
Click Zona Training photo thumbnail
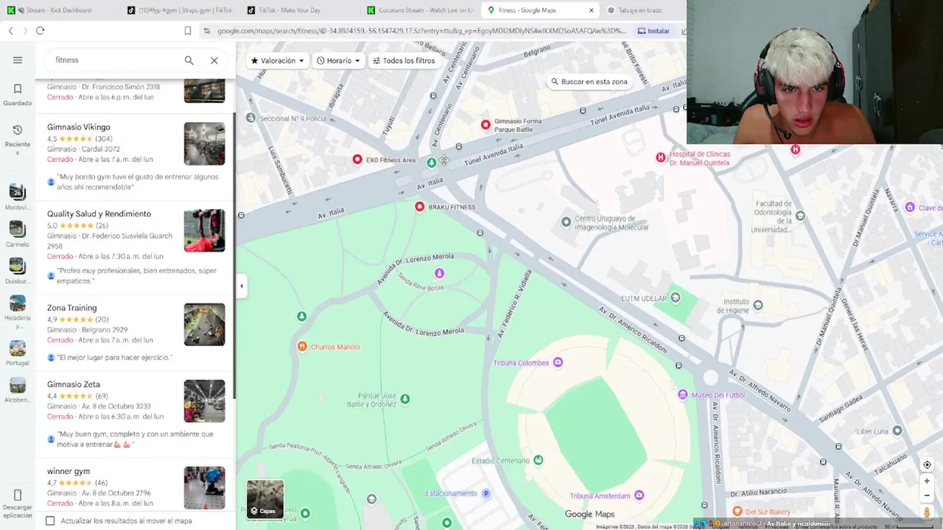[205, 325]
